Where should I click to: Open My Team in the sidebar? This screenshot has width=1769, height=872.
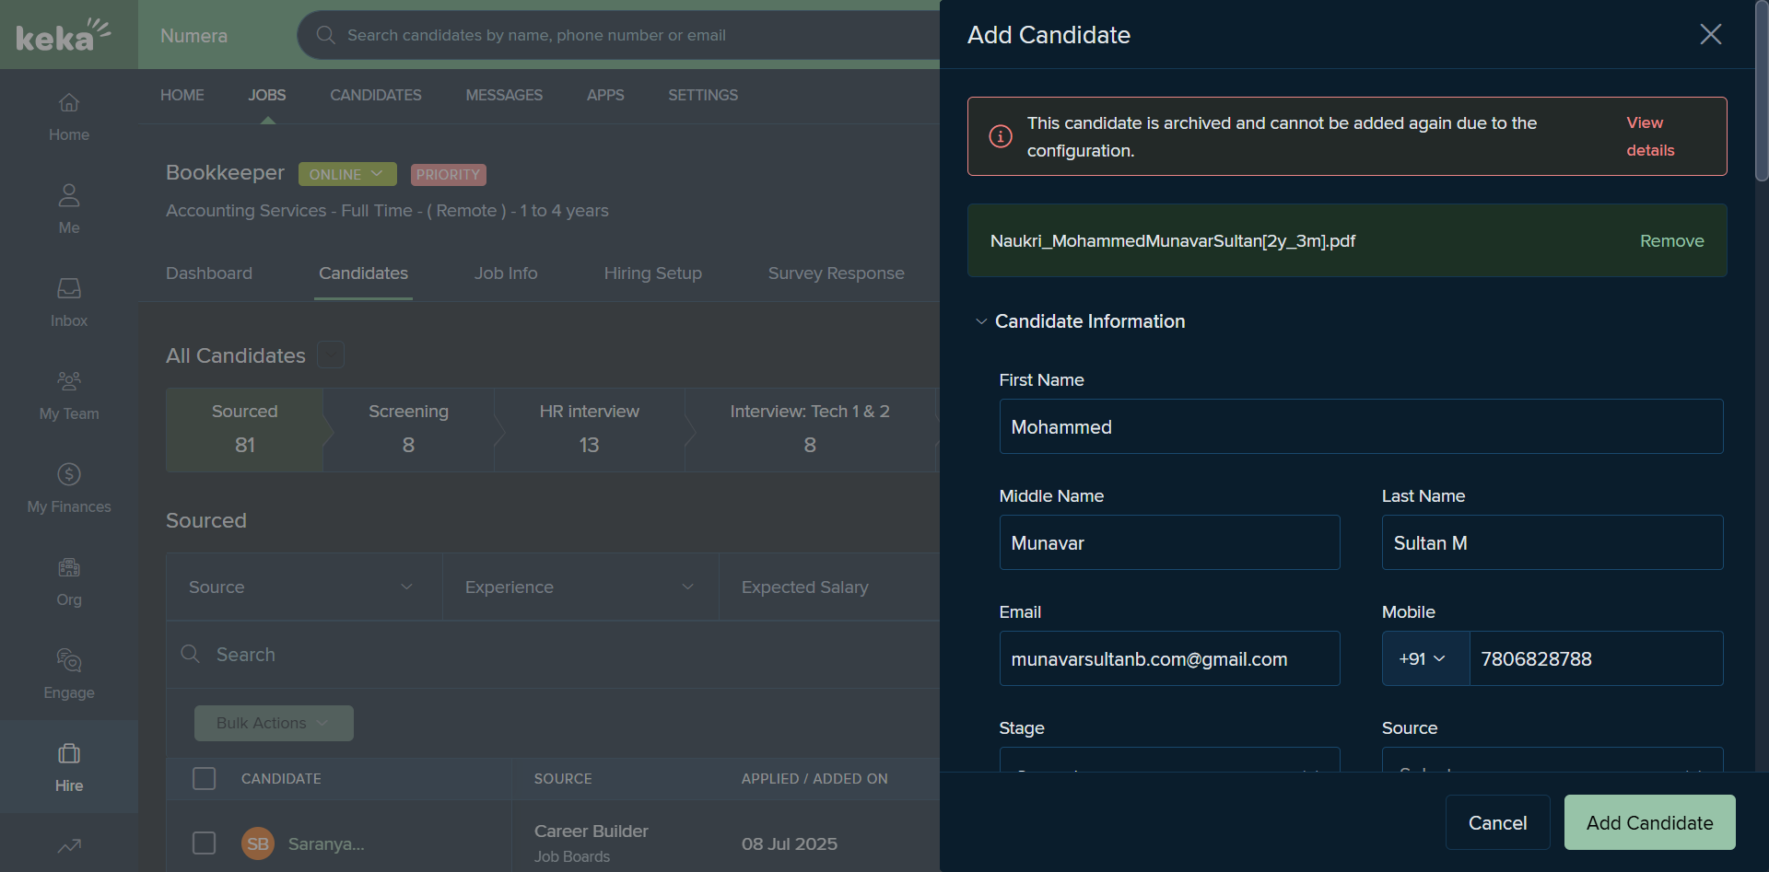click(69, 395)
